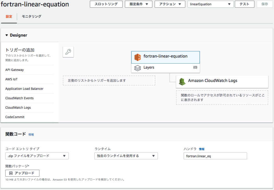The image size is (274, 190).
Task: Open the ランタイム selection dropdown
Action: pyautogui.click(x=126, y=156)
